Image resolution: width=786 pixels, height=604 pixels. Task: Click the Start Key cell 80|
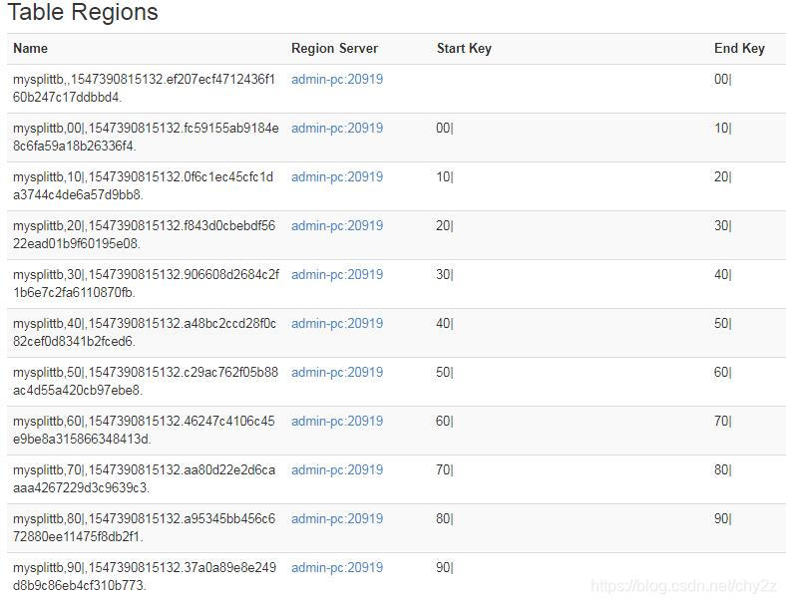point(445,519)
